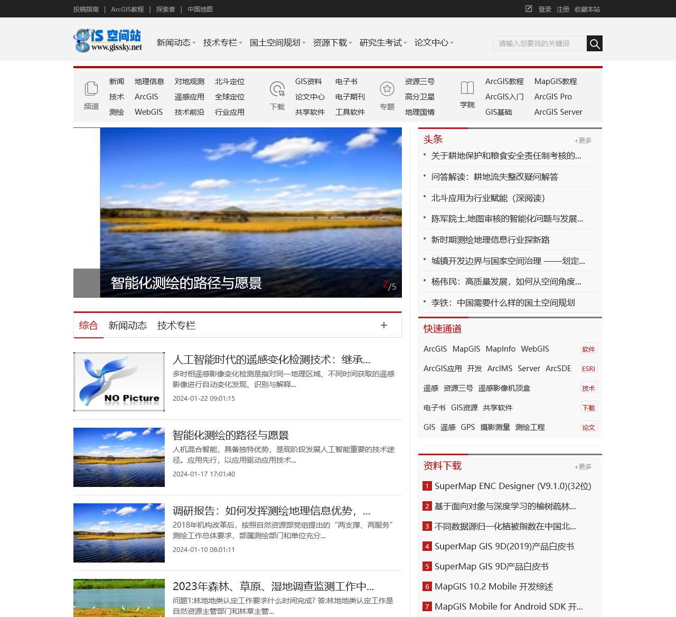Image resolution: width=676 pixels, height=617 pixels.
Task: Switch to the 技术专栏 tab
Action: pos(176,325)
